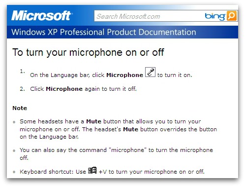Click the Microphone icon in step one
Viewport: 245px width, 187px height.
150,72
